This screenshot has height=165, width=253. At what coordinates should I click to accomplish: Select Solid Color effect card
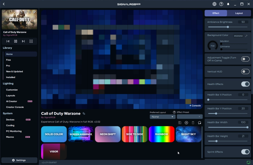[54, 134]
